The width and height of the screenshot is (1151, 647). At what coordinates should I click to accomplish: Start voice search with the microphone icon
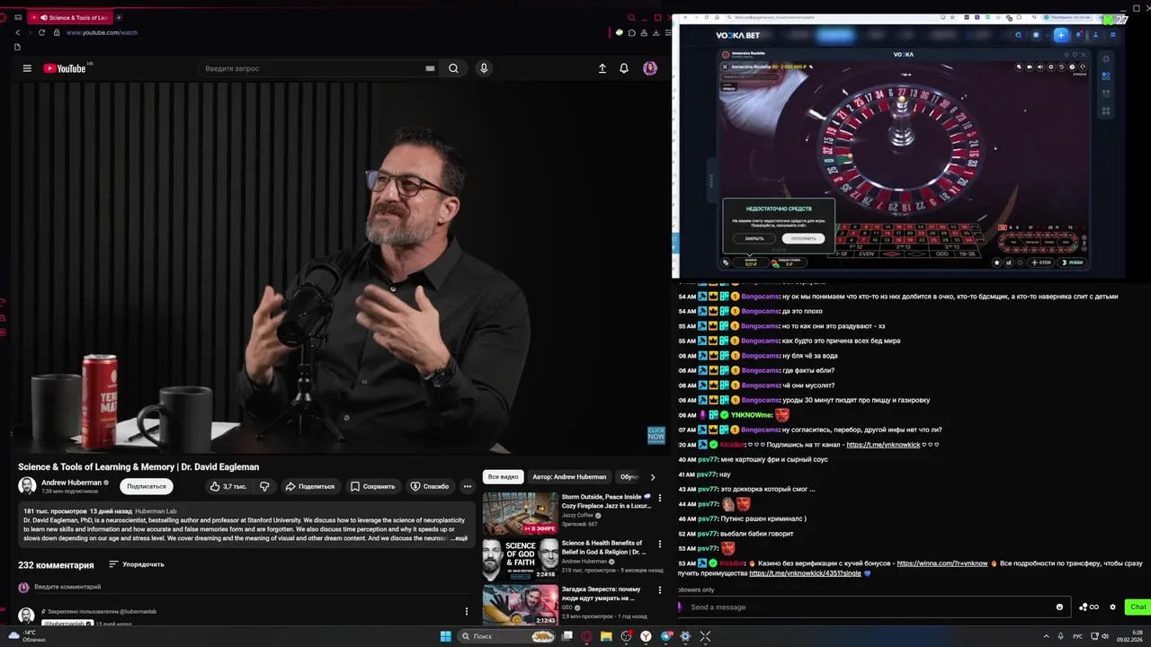484,68
